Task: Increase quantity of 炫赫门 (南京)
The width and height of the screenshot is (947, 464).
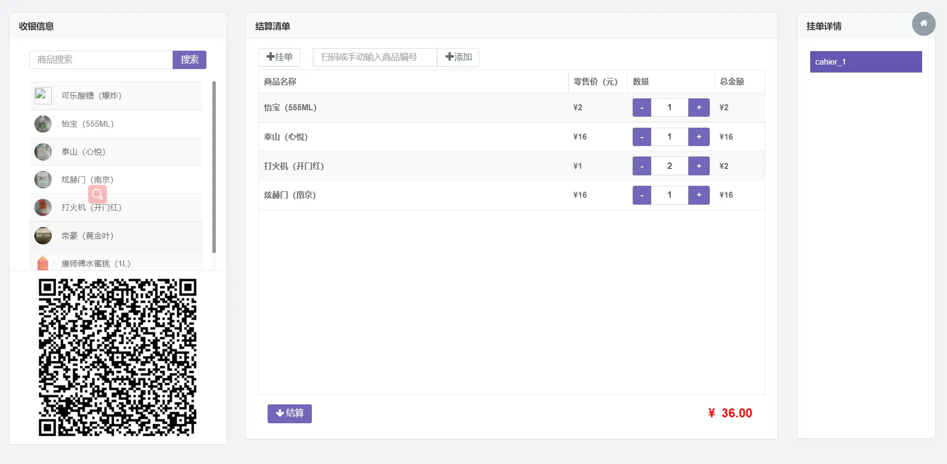Action: [x=699, y=195]
